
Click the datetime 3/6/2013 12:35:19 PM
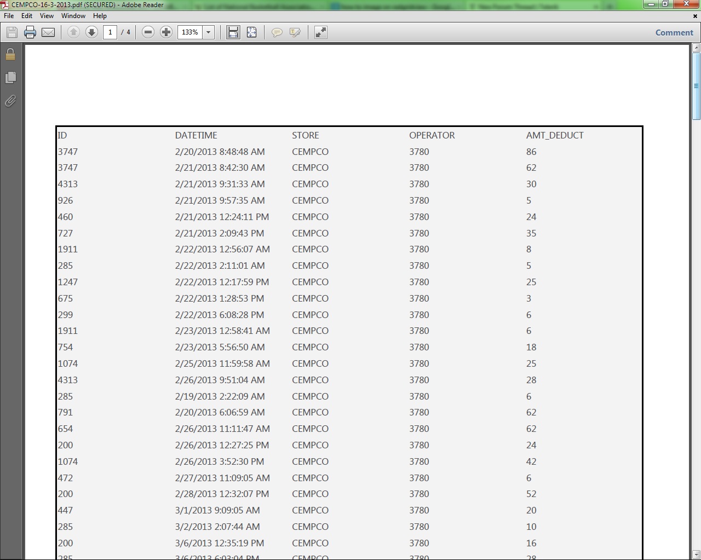coord(220,543)
